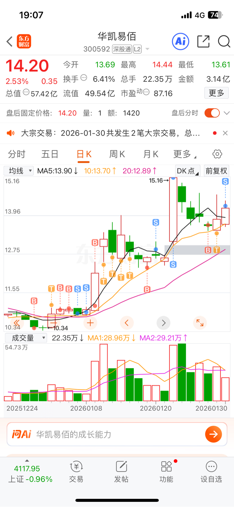Tap the stock name 华凯易佰
This screenshot has width=234, height=507.
pos(117,37)
